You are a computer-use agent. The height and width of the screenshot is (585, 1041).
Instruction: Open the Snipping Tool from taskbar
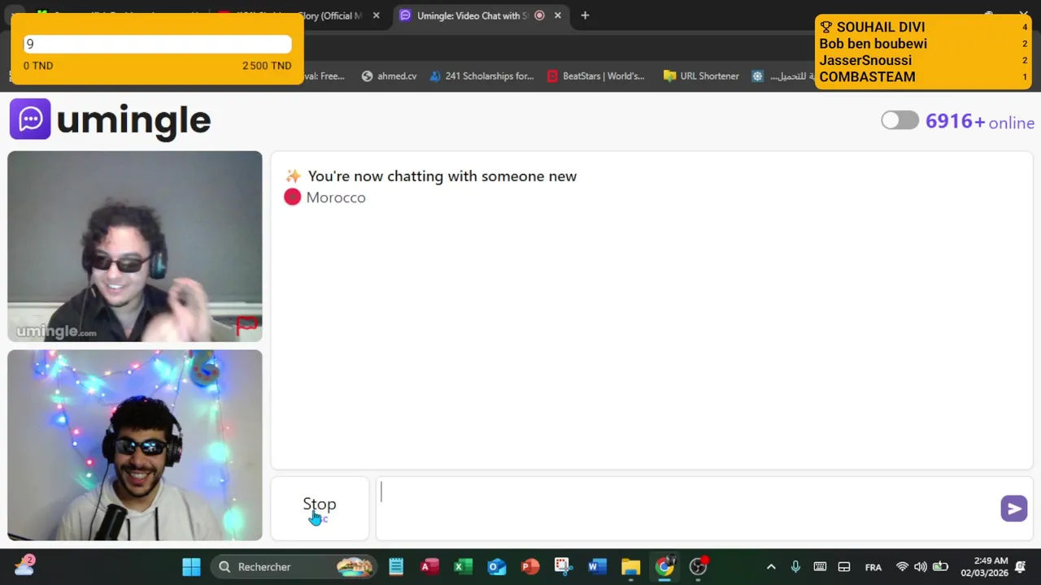tap(564, 566)
